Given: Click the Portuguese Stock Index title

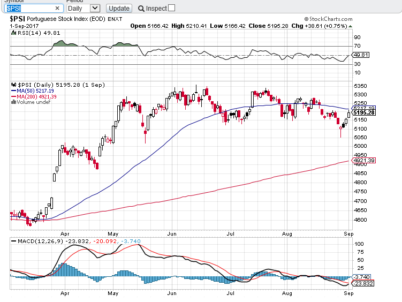Looking at the screenshot, I should point(66,19).
